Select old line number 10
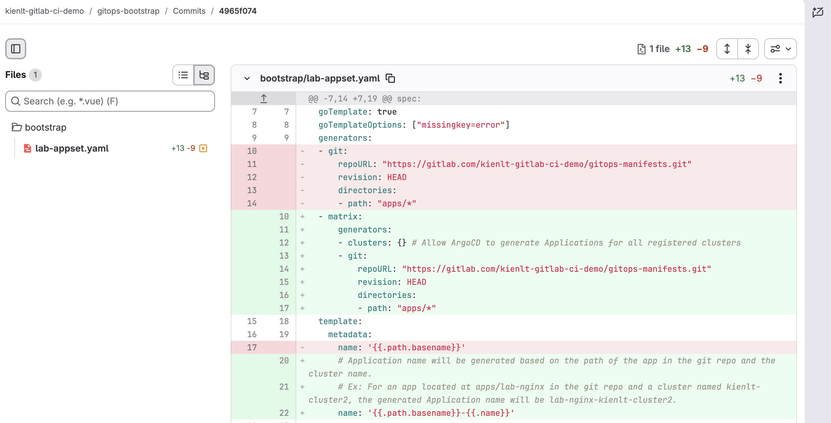Screen dimensions: 831x423 point(252,151)
